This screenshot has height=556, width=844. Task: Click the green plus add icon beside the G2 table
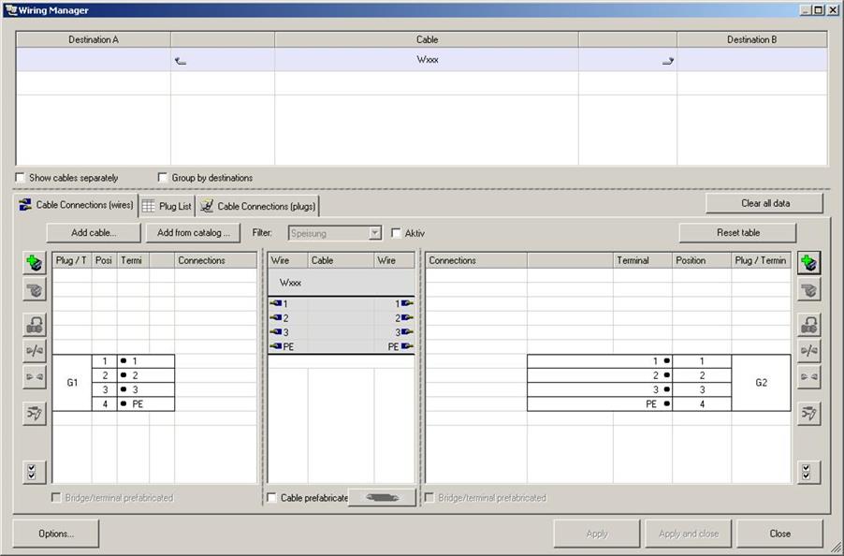[x=809, y=263]
